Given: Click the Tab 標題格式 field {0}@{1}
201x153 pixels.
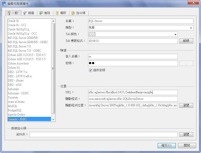Looking at the screenshot, I should [133, 41].
